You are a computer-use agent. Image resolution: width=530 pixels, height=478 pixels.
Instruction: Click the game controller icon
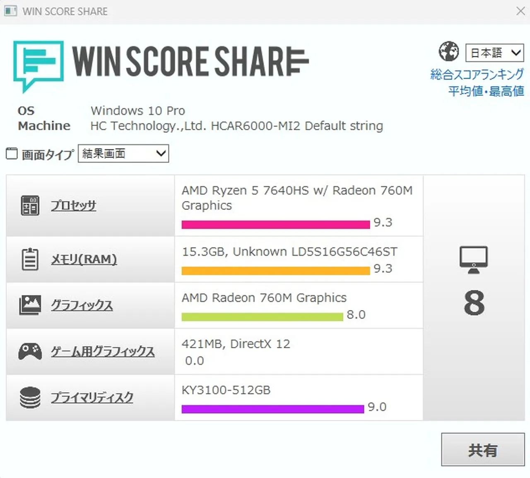pos(30,351)
